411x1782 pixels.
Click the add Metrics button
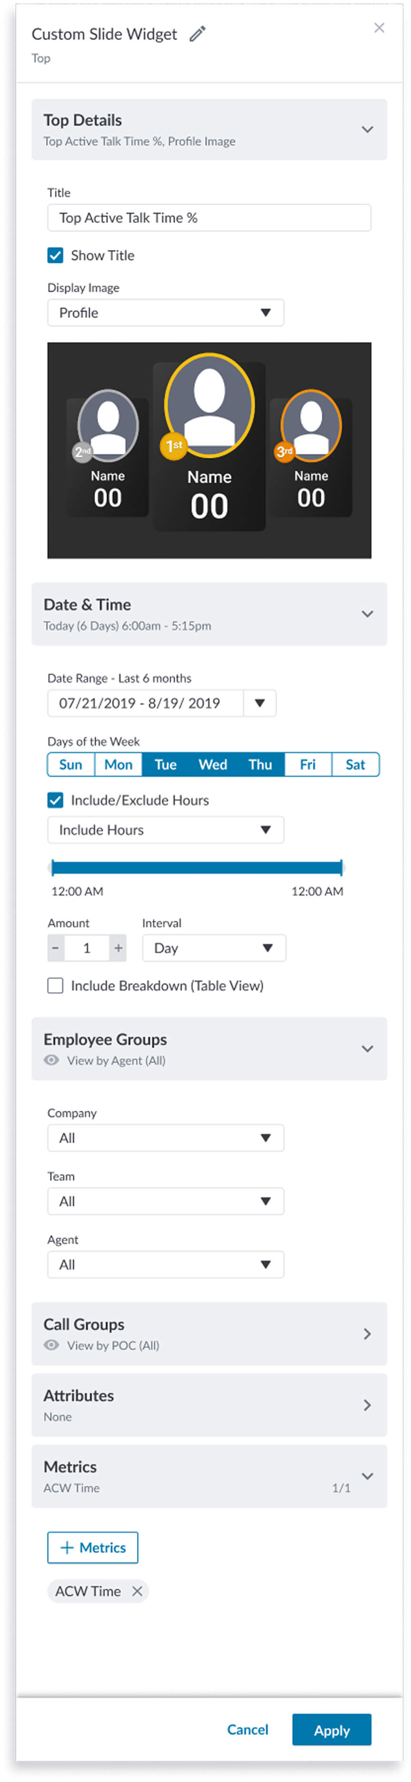(93, 1548)
